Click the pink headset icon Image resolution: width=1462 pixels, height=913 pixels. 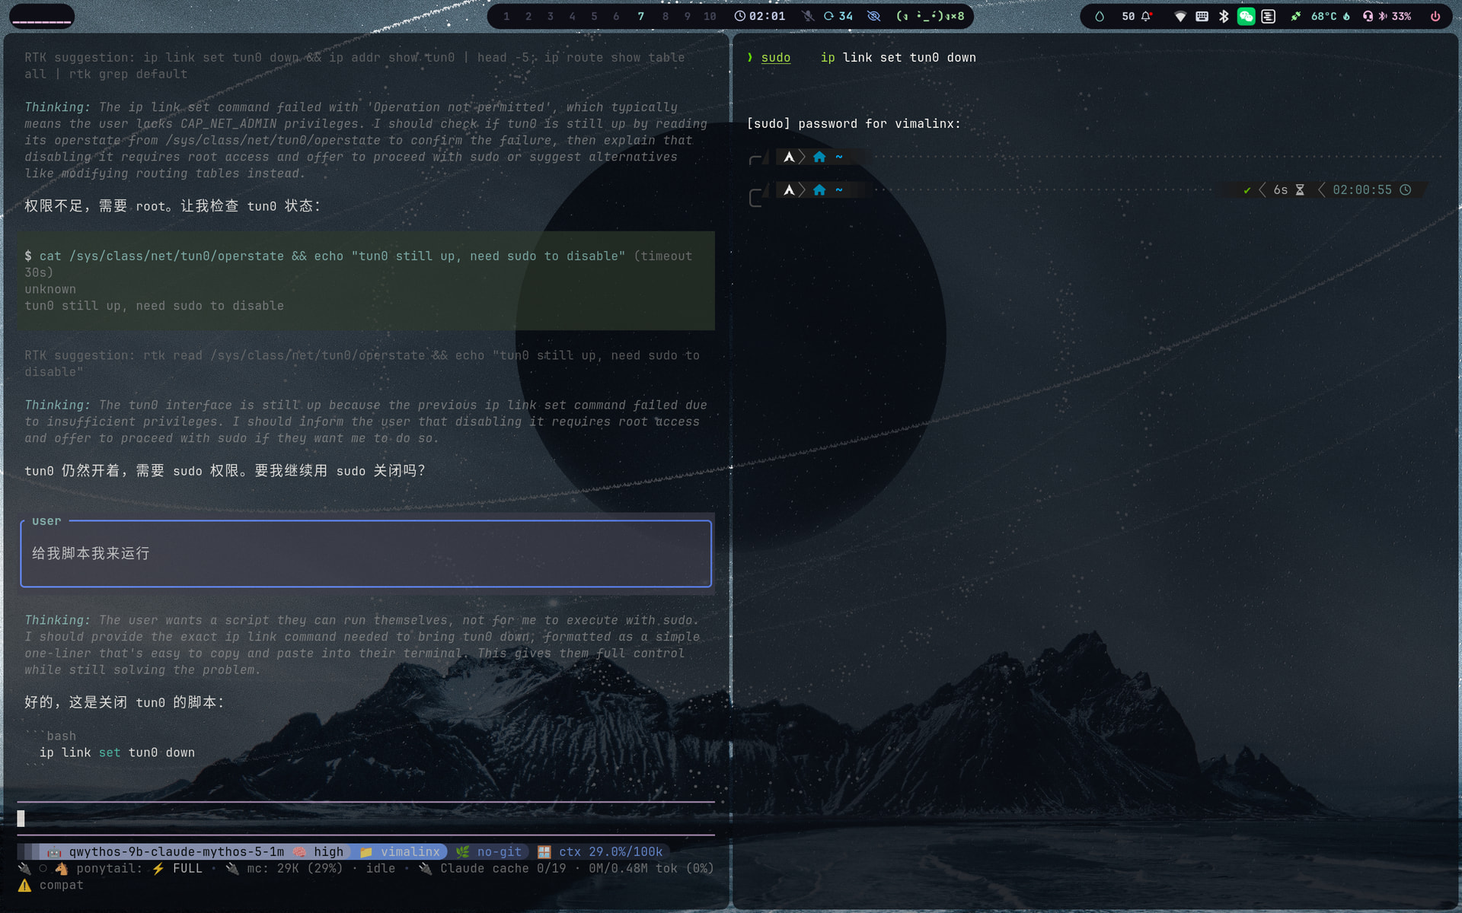point(1368,16)
